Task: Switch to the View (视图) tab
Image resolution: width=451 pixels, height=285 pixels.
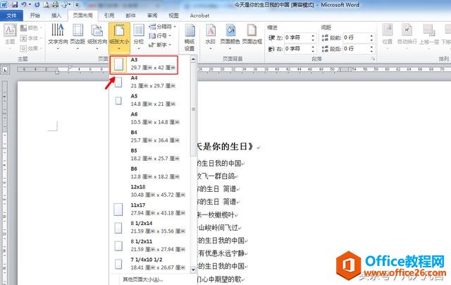Action: click(173, 16)
